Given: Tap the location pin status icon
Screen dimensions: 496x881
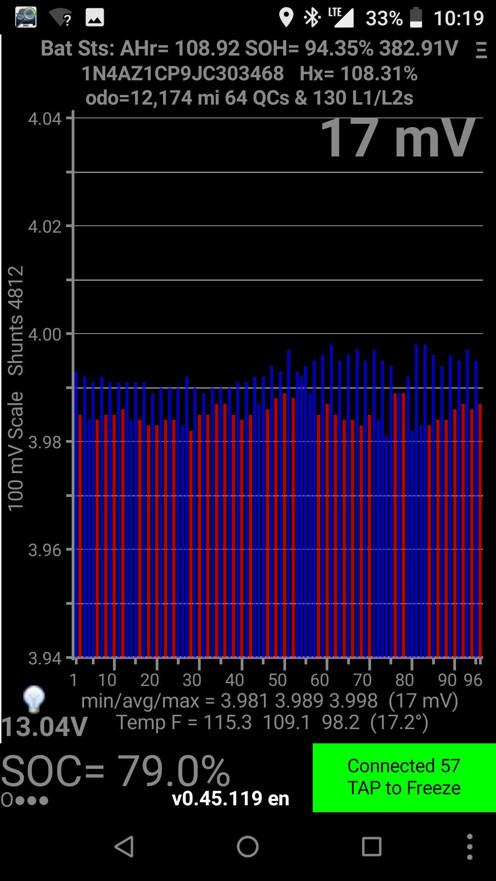Looking at the screenshot, I should (286, 18).
